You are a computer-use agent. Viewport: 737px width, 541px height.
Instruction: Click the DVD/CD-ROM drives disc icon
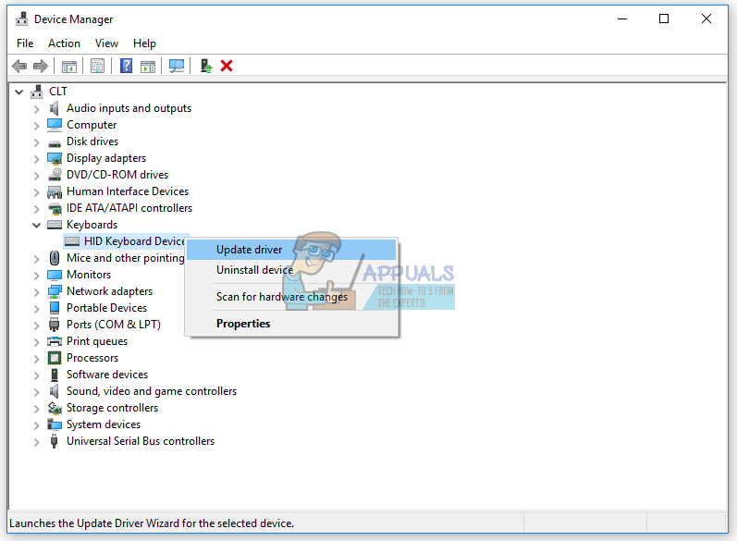(55, 175)
